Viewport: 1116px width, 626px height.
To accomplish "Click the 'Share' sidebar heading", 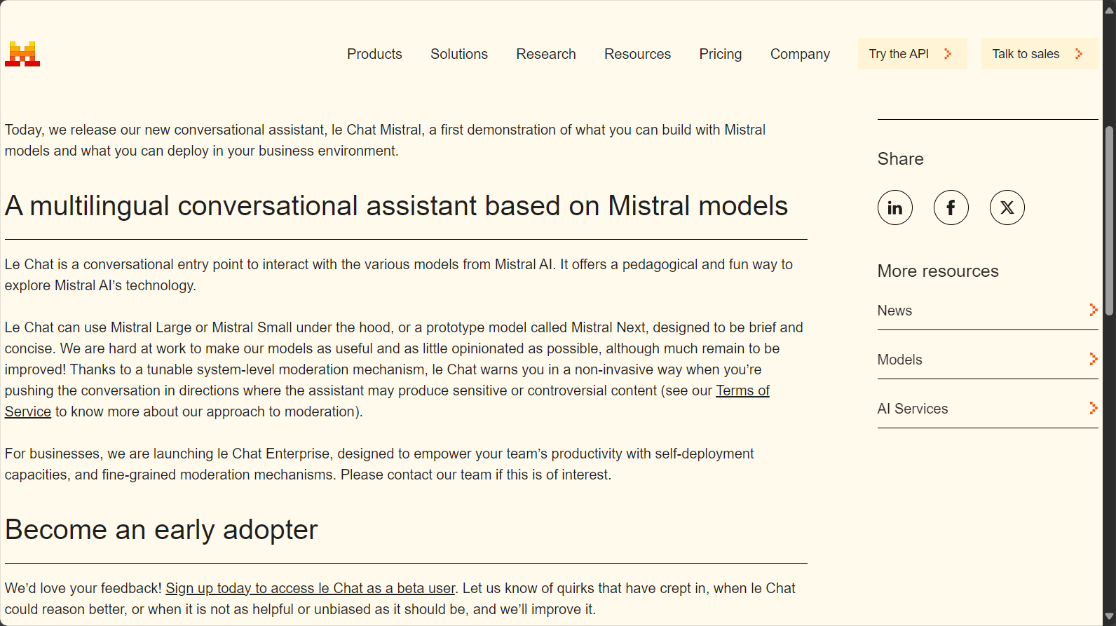I will tap(900, 159).
